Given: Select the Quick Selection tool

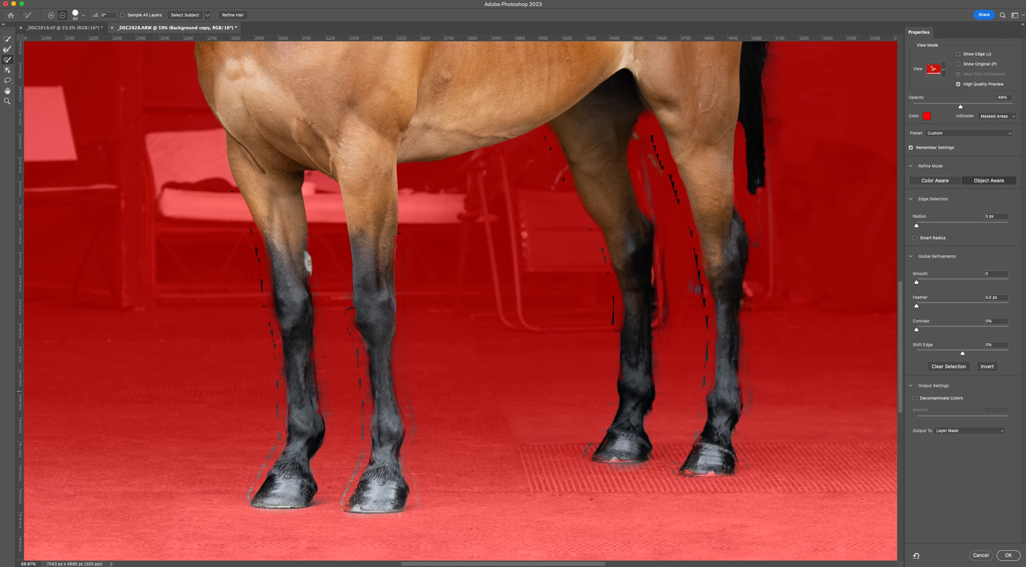Looking at the screenshot, I should pos(7,39).
